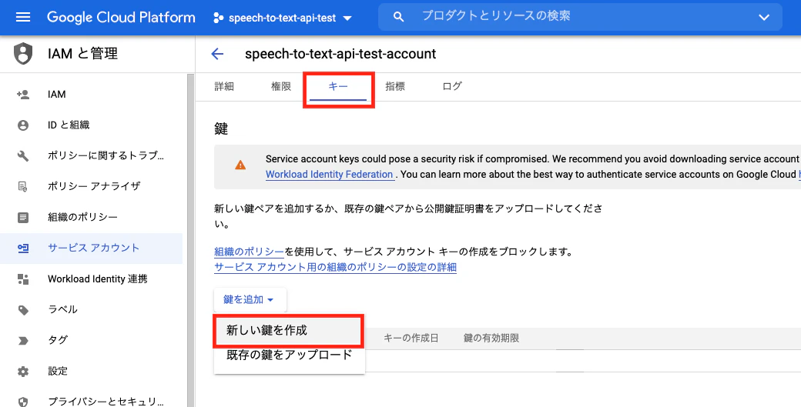The height and width of the screenshot is (407, 801).
Task: Open サービス アカウント sidebar item
Action: click(x=92, y=249)
